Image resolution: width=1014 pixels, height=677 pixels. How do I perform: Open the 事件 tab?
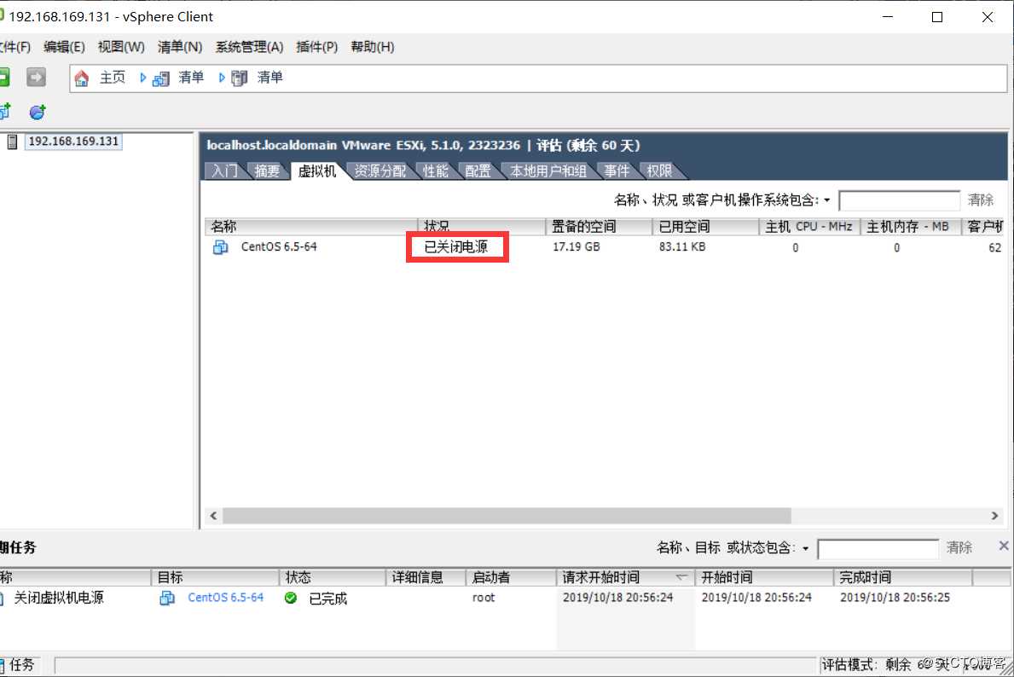pos(617,171)
